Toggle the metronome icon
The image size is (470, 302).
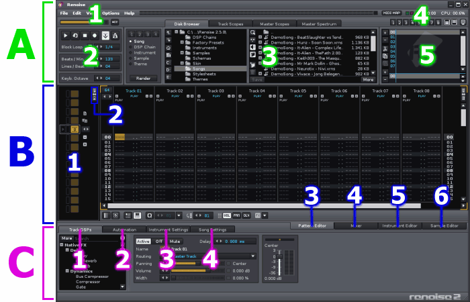point(115,36)
